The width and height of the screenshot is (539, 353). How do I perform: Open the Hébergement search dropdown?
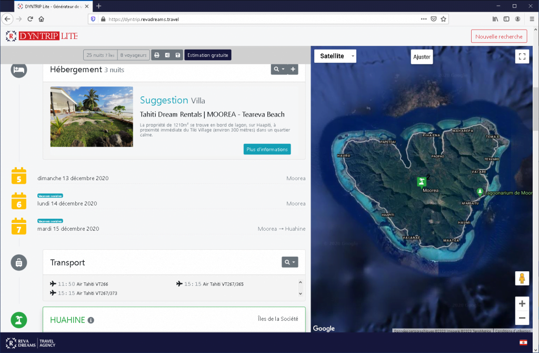[x=279, y=70]
